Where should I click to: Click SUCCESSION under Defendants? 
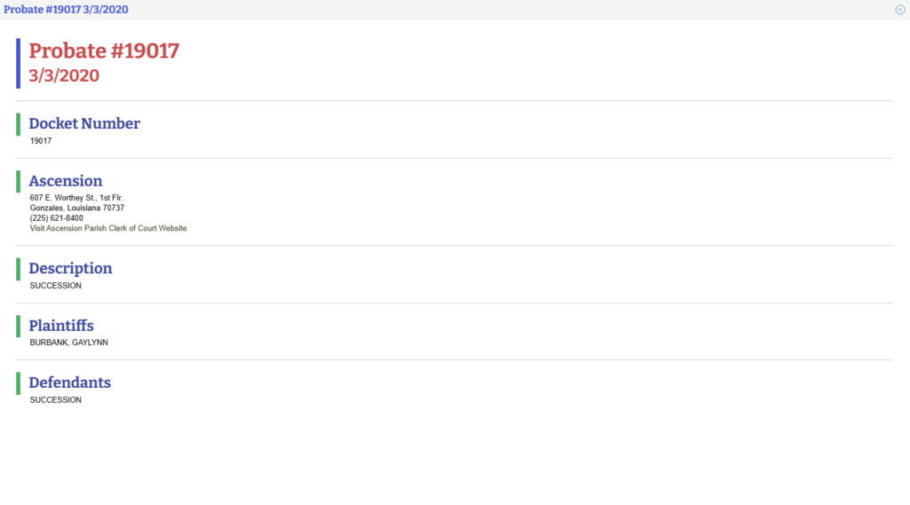coord(56,399)
